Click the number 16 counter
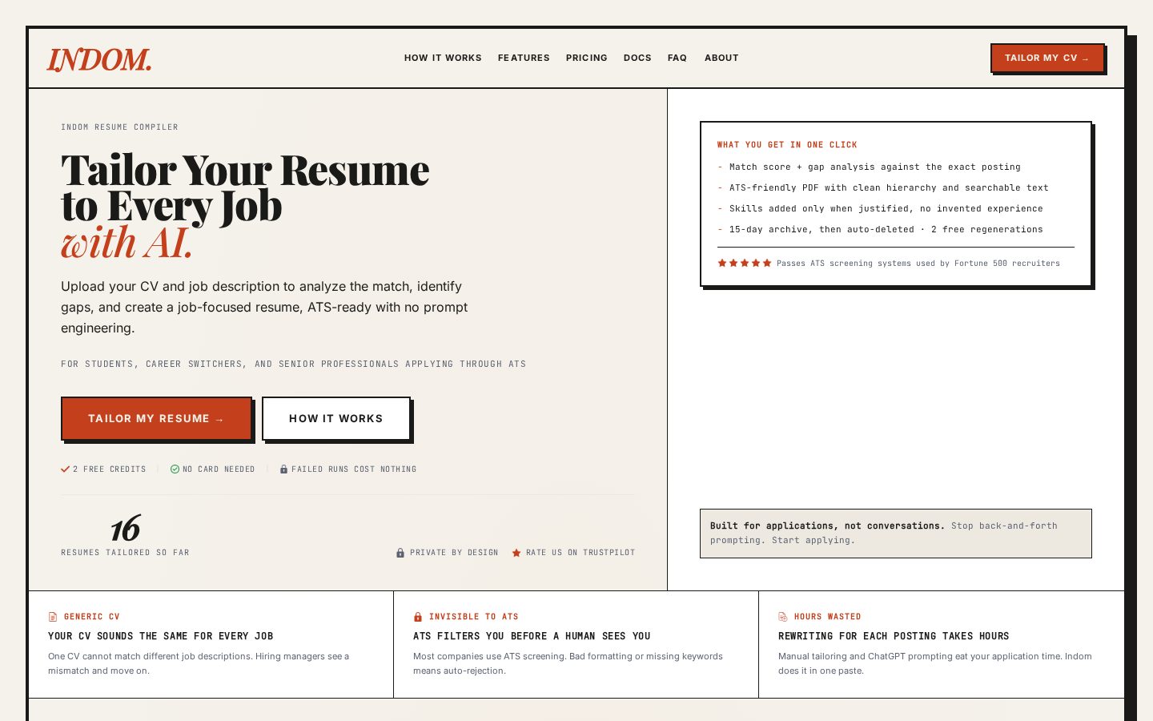 point(125,529)
